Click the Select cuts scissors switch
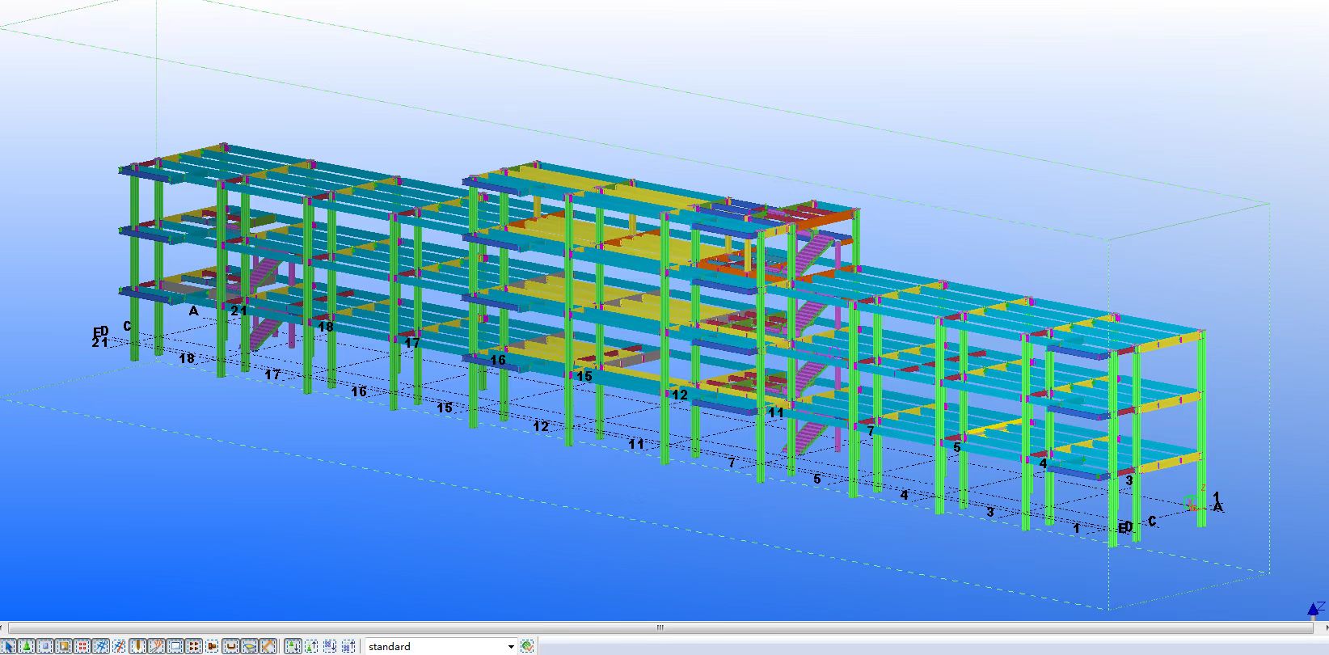This screenshot has width=1329, height=655. point(157,646)
